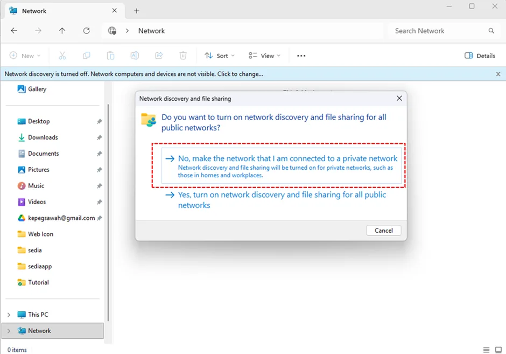Switch to the Network tab
506x354 pixels.
click(35, 10)
